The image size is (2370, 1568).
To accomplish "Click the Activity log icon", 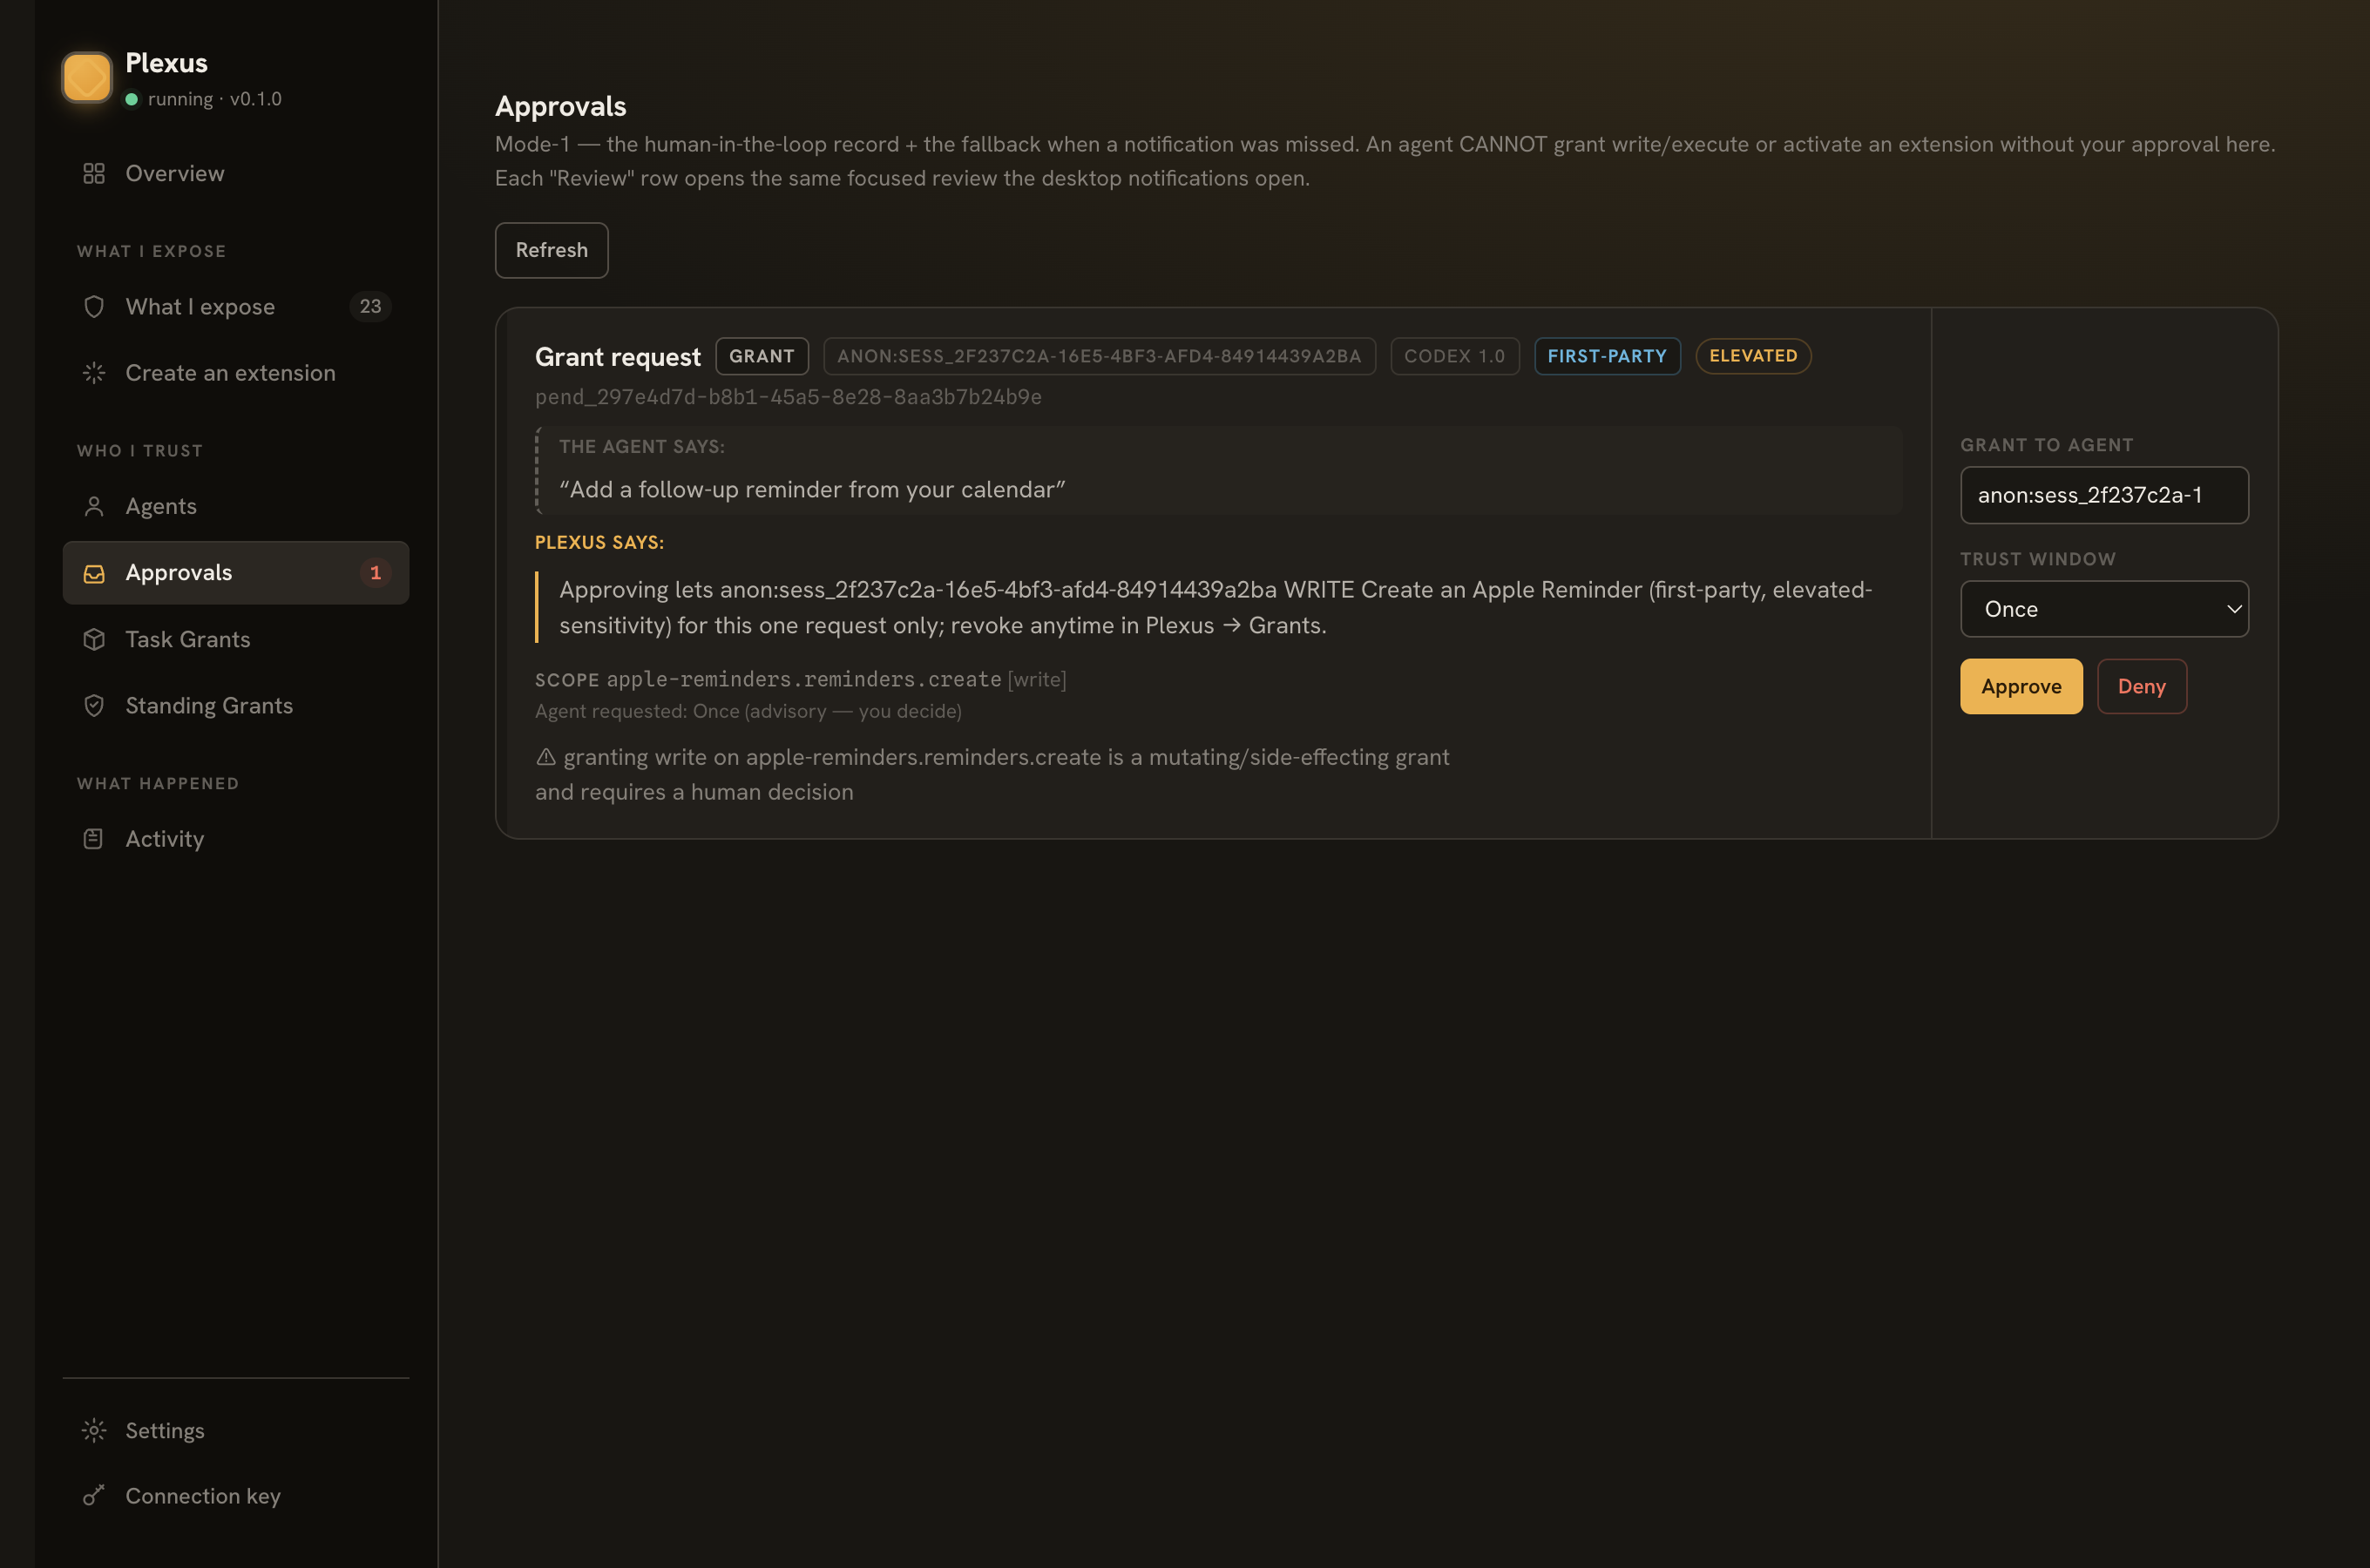I will (94, 839).
